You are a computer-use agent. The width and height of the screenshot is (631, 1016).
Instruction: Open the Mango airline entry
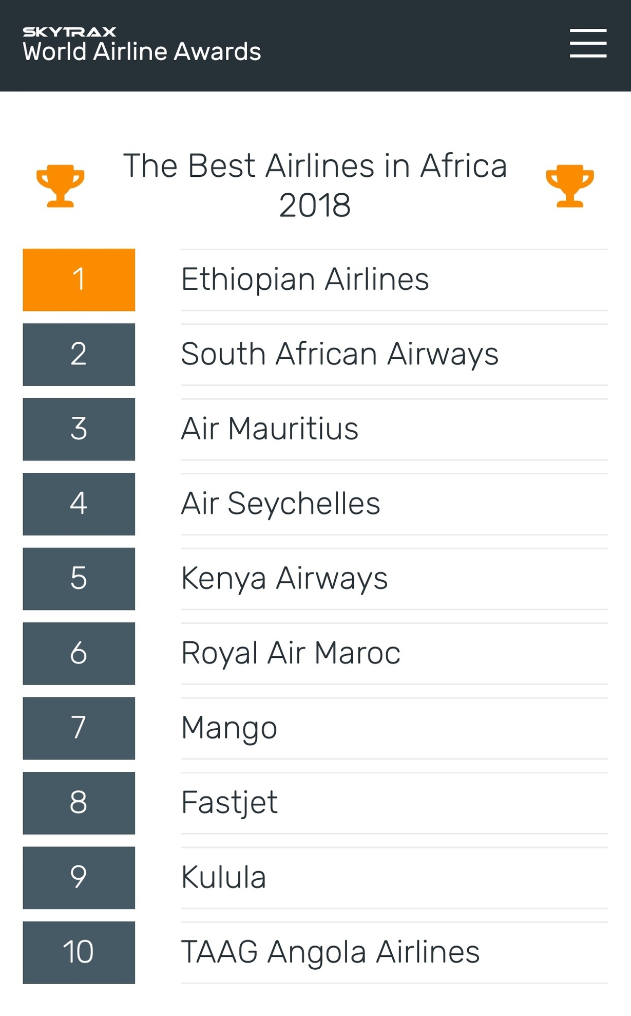pyautogui.click(x=229, y=728)
